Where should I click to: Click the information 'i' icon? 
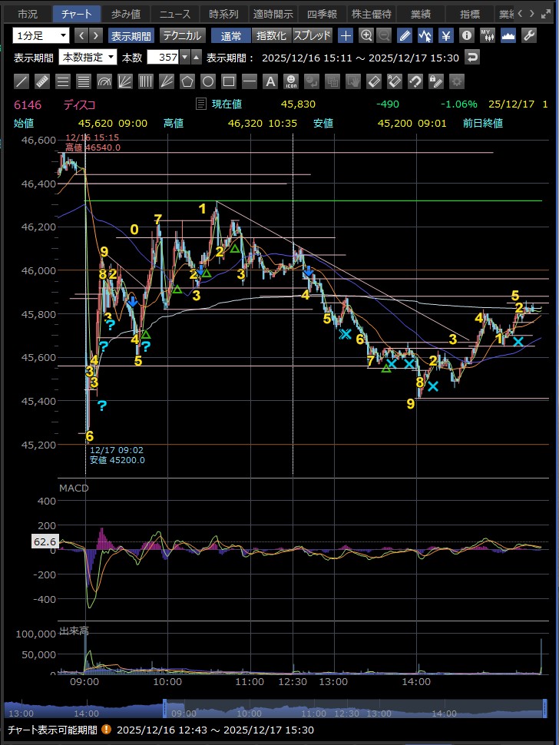[466, 35]
